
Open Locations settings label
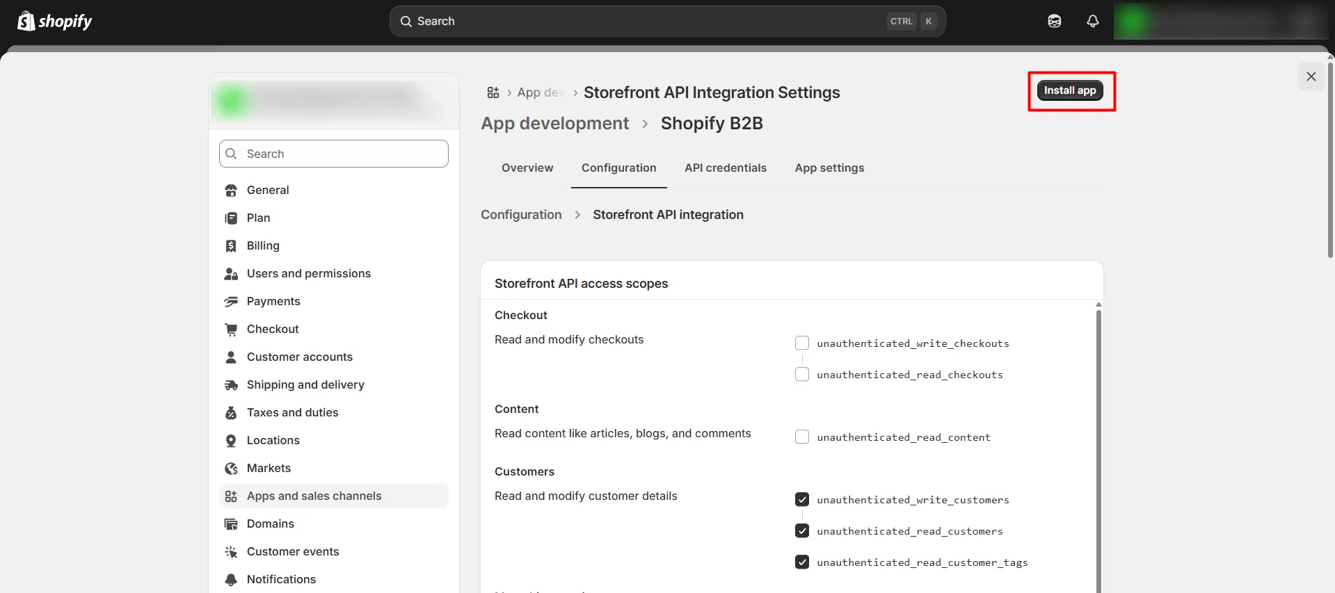coord(273,441)
